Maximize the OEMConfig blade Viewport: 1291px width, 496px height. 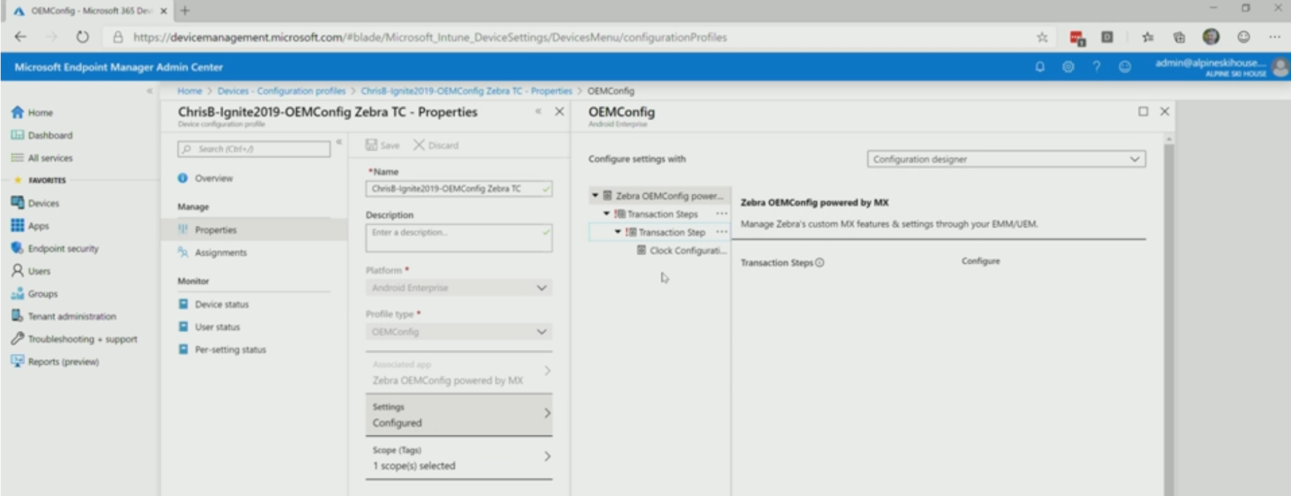tap(1143, 111)
